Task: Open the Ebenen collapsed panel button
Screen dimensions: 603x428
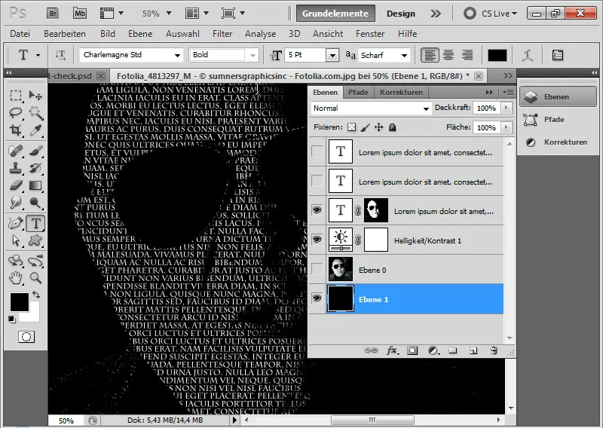Action: (558, 97)
